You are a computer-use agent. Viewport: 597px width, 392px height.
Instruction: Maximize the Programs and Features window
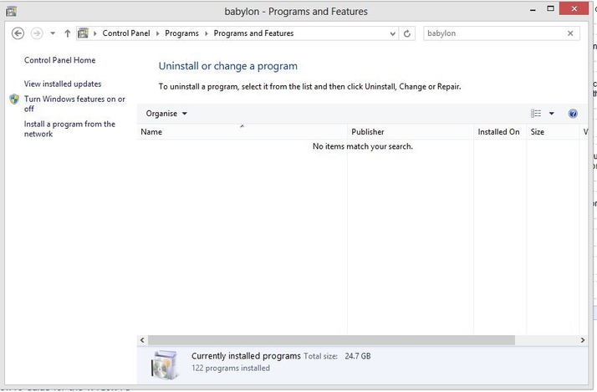tap(550, 8)
